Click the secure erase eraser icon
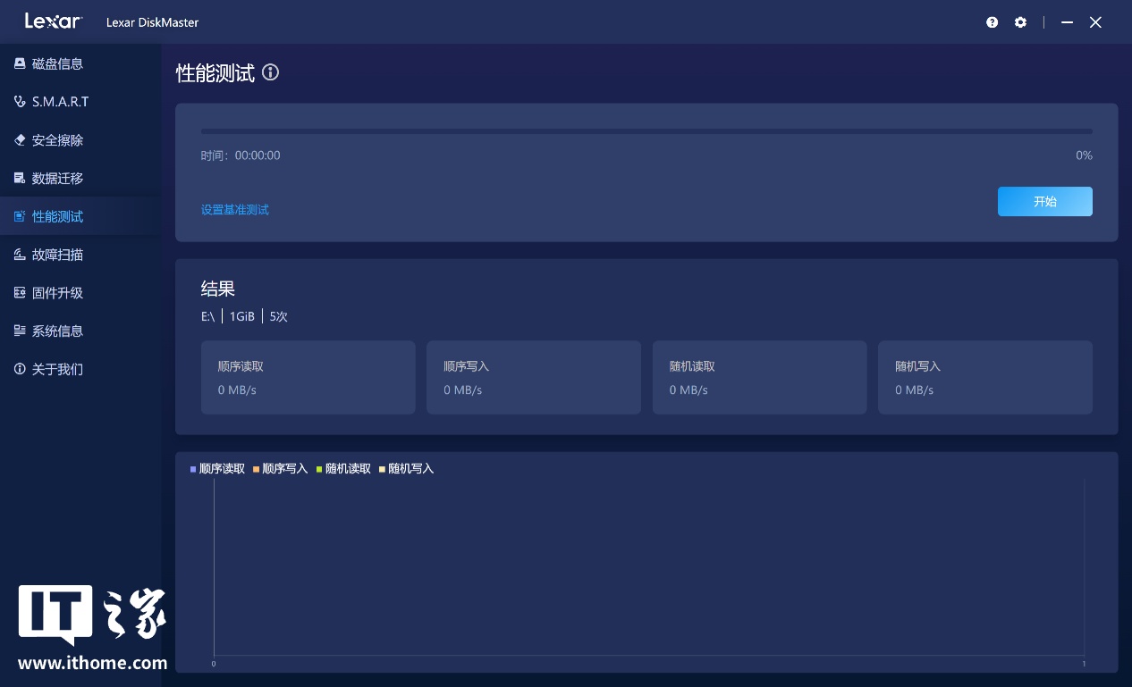1132x687 pixels. point(20,140)
